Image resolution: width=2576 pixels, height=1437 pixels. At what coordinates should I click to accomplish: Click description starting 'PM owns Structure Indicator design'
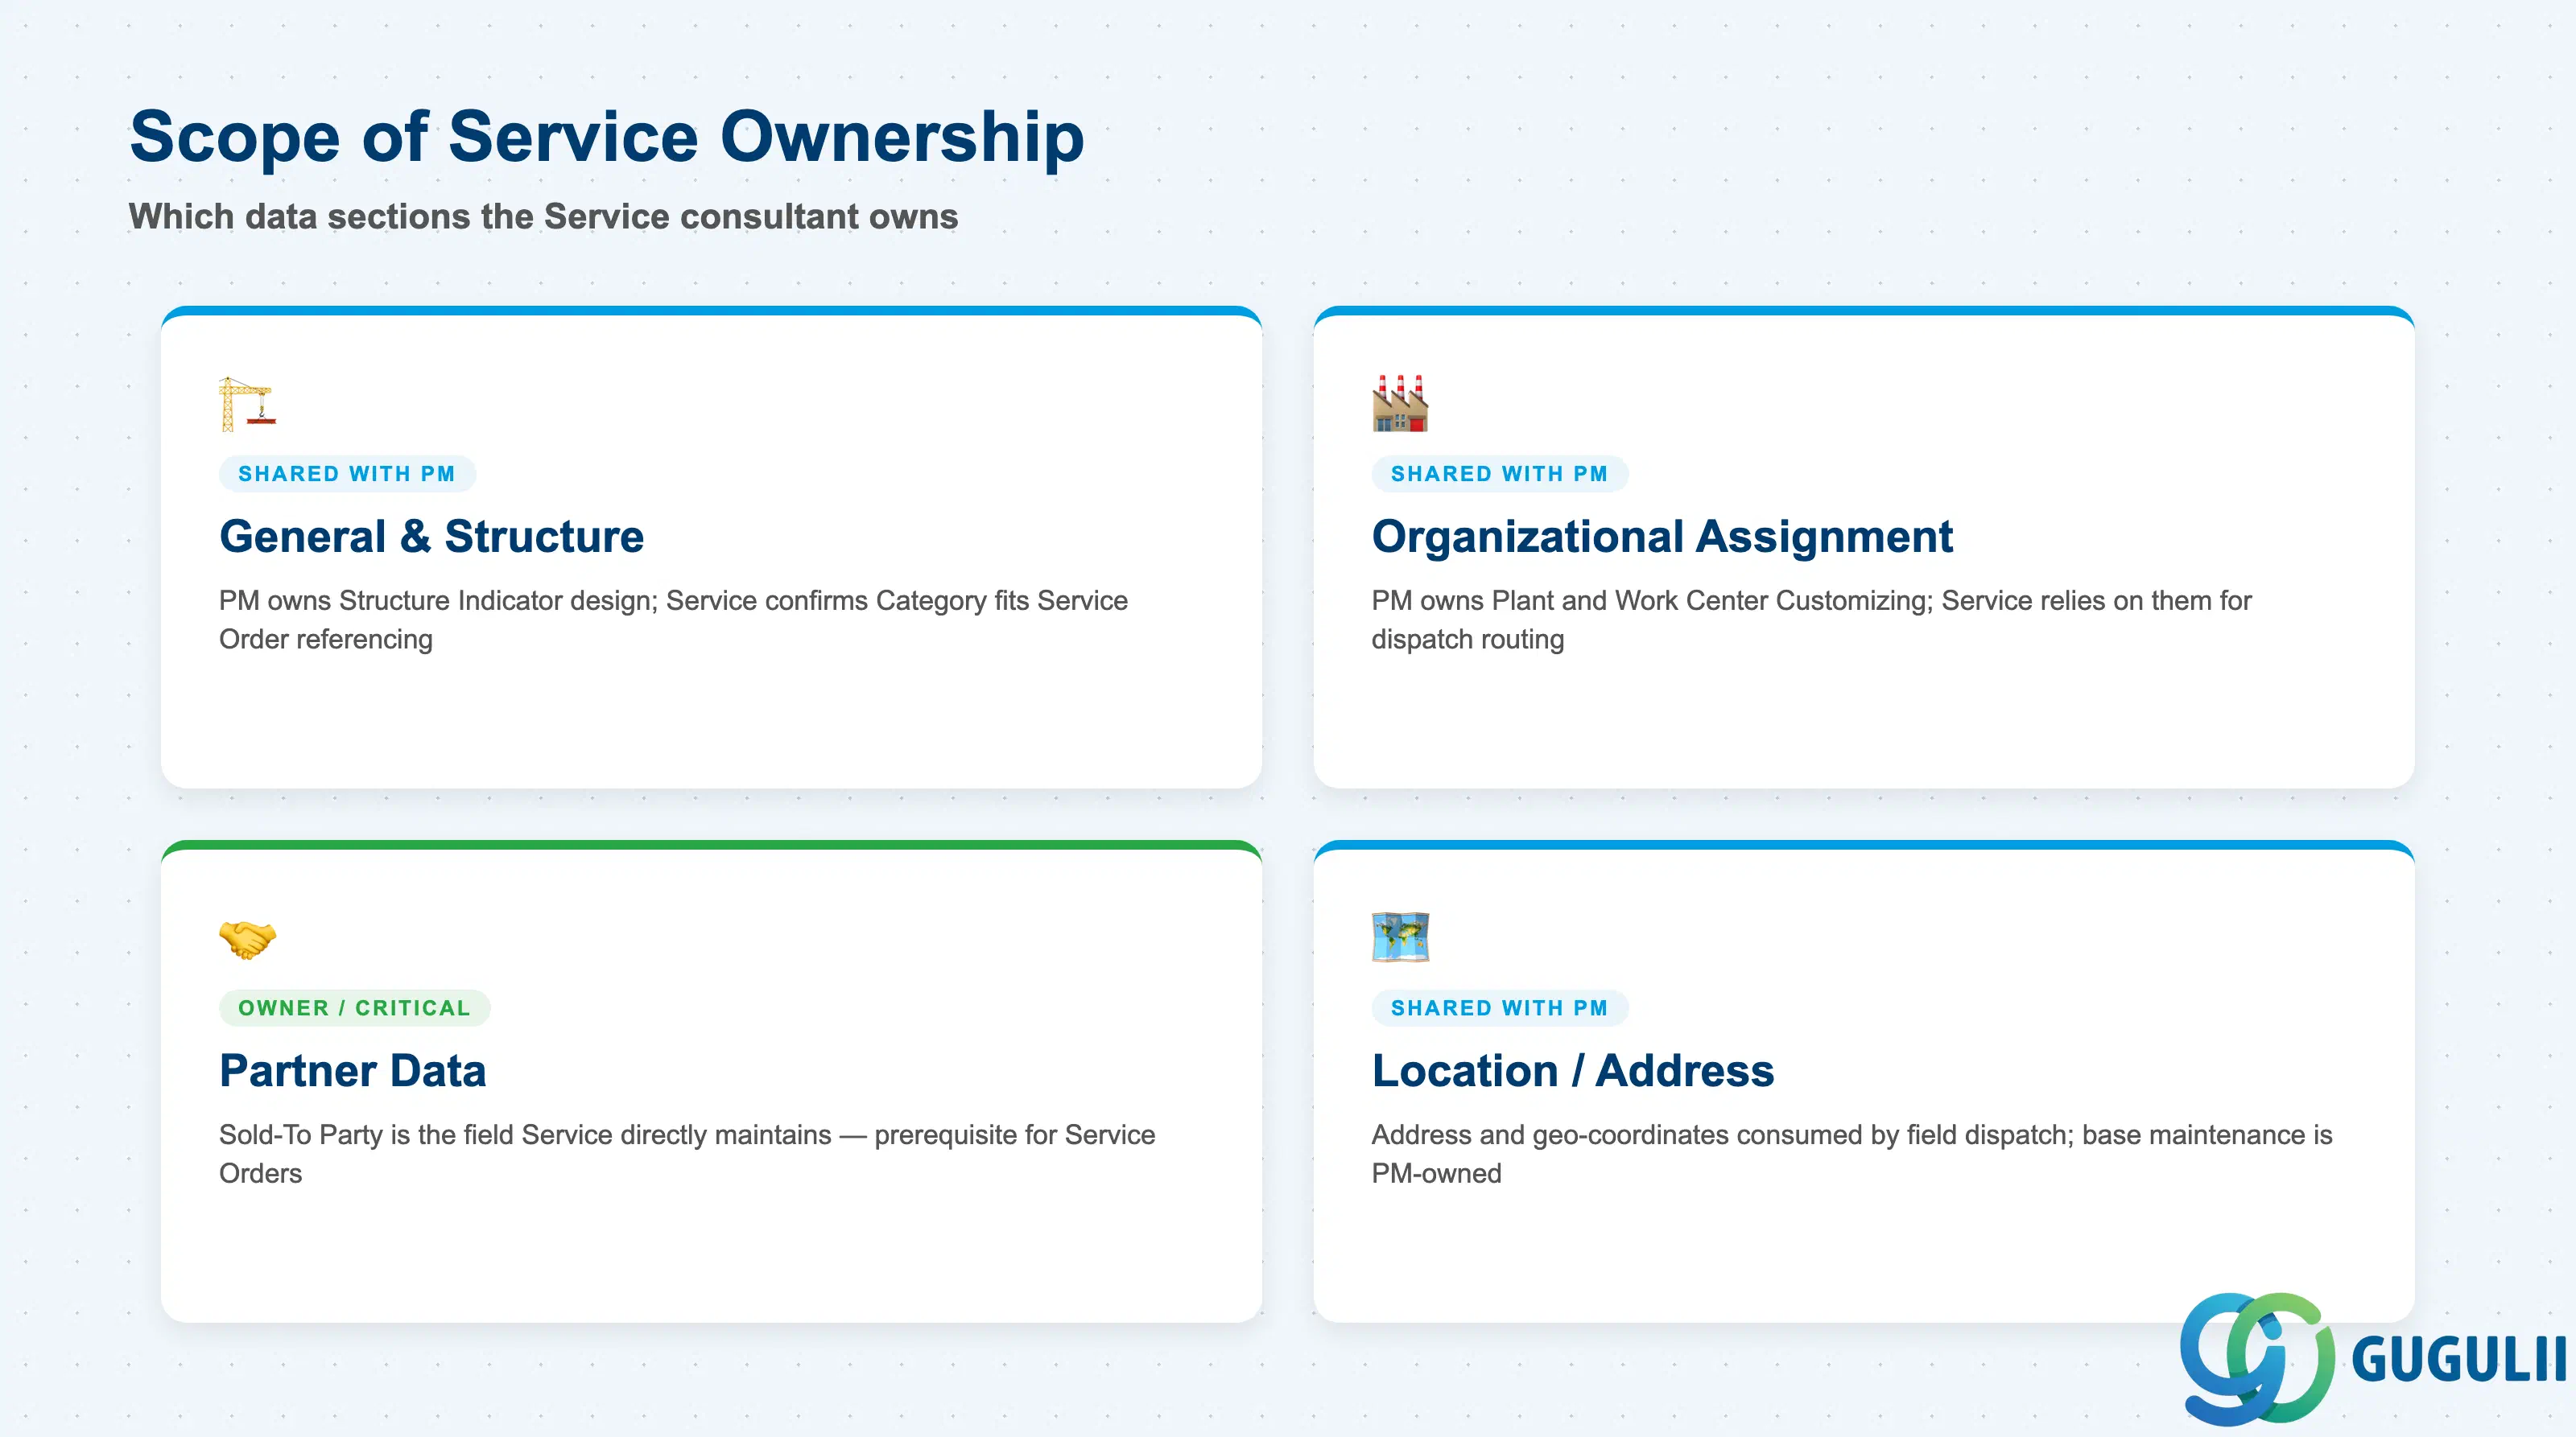pyautogui.click(x=673, y=620)
